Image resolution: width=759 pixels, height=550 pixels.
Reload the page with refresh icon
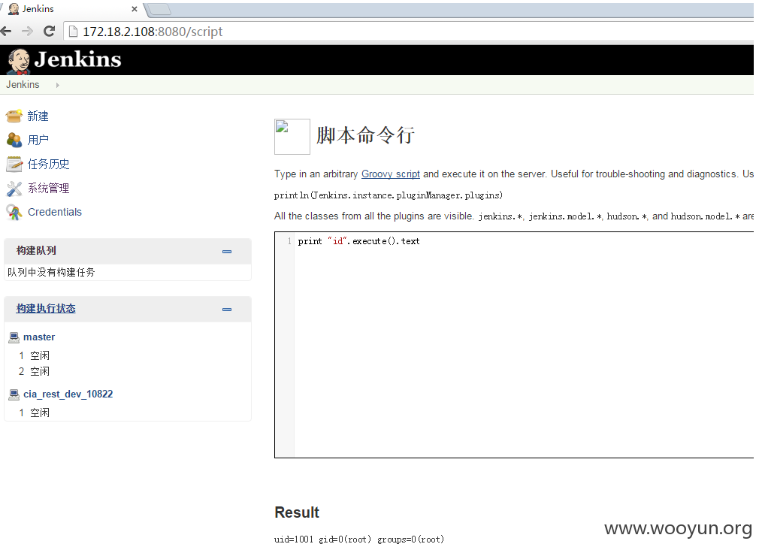pos(49,32)
